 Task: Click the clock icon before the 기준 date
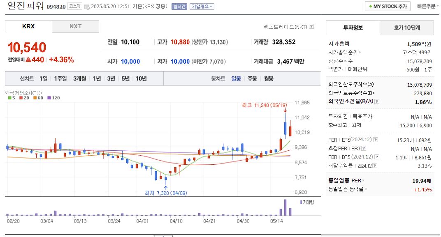click(86, 7)
